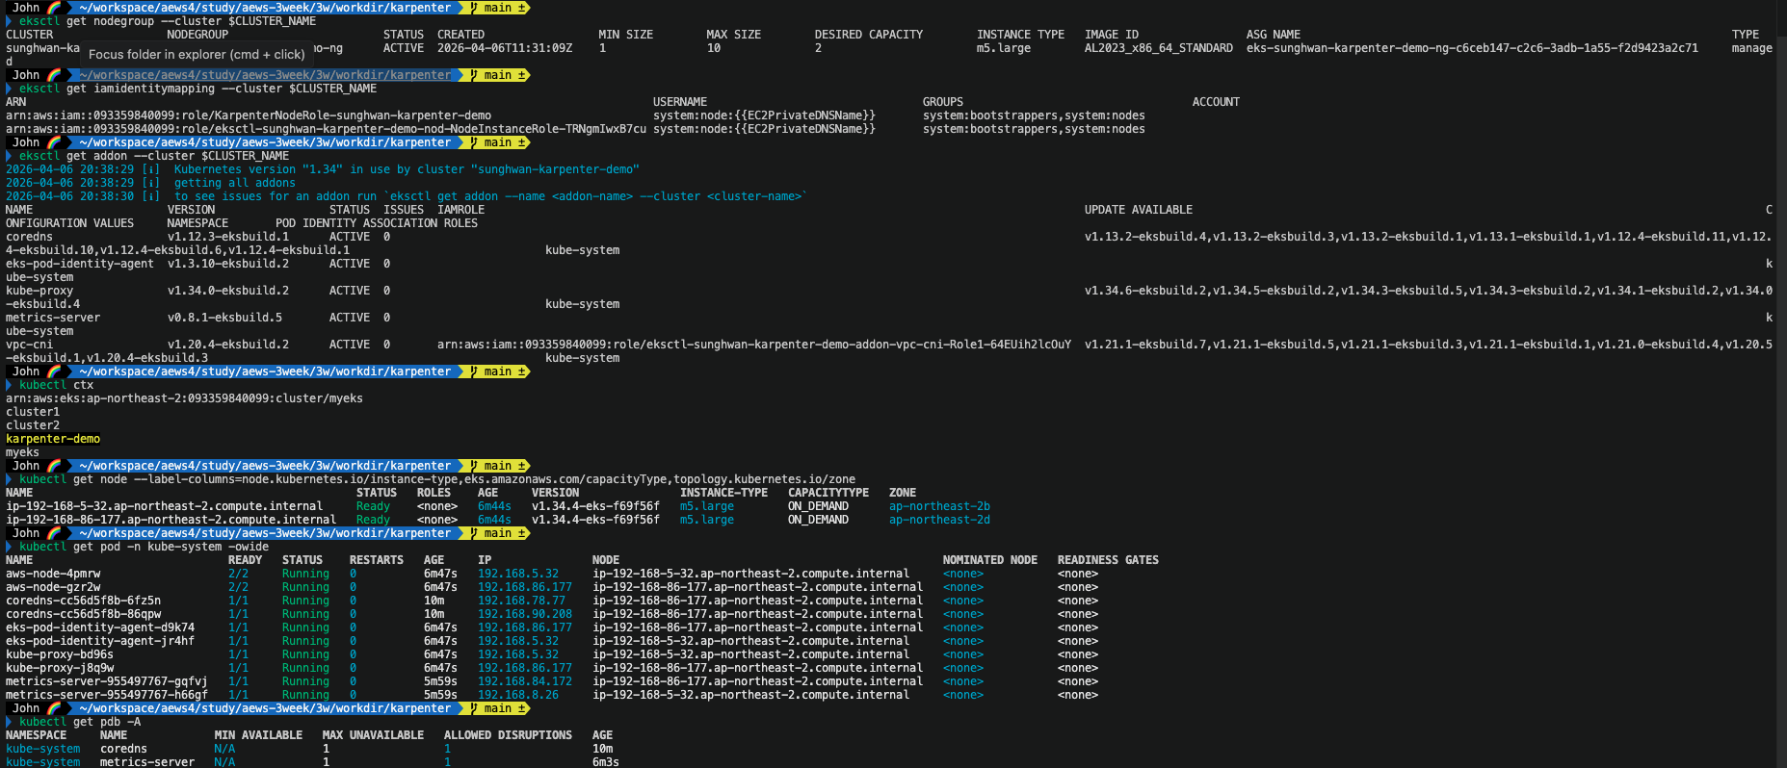The height and width of the screenshot is (768, 1787).
Task: Click the pod name 'eks-pod-identity-agent-jr4hf'
Action: point(100,641)
